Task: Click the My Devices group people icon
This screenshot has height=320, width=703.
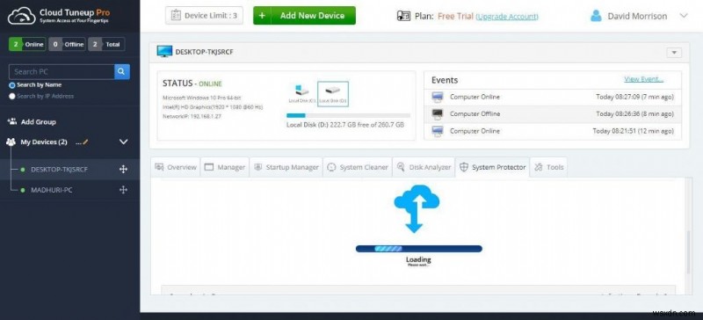Action: click(x=11, y=142)
